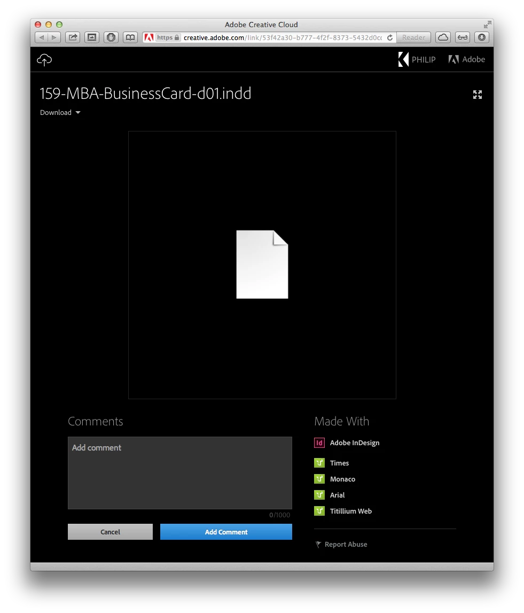Go back with Safari's back arrow
524x613 pixels.
pyautogui.click(x=42, y=37)
